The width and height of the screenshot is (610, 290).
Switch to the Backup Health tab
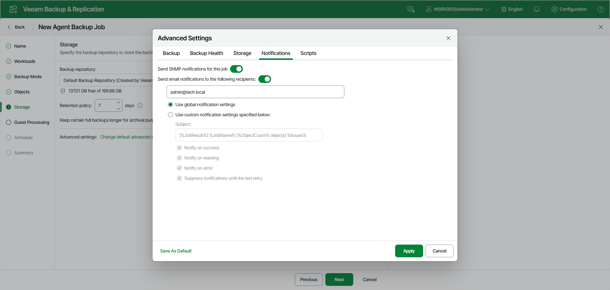pos(207,53)
